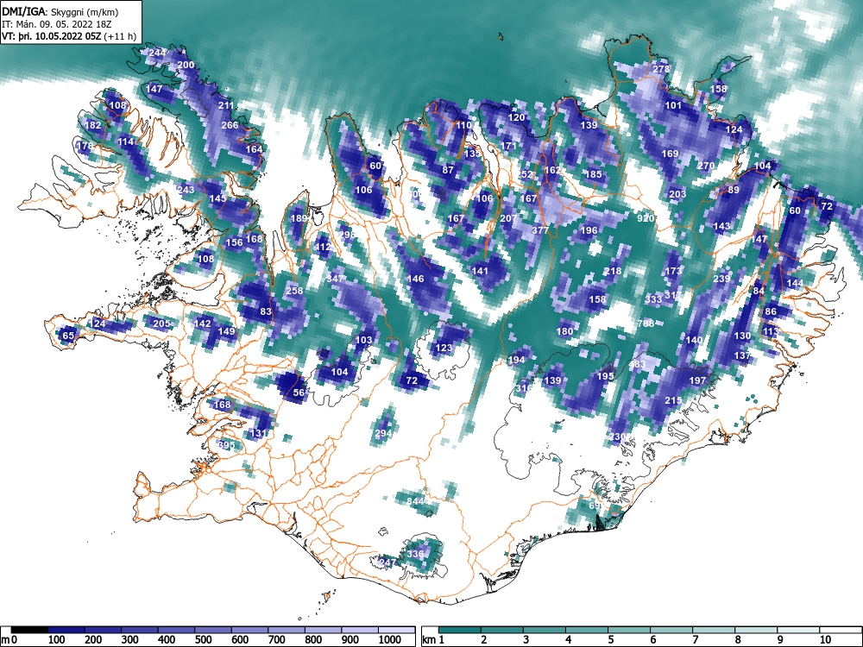This screenshot has height=647, width=863.
Task: Click the visibility value 294
Action: (383, 433)
